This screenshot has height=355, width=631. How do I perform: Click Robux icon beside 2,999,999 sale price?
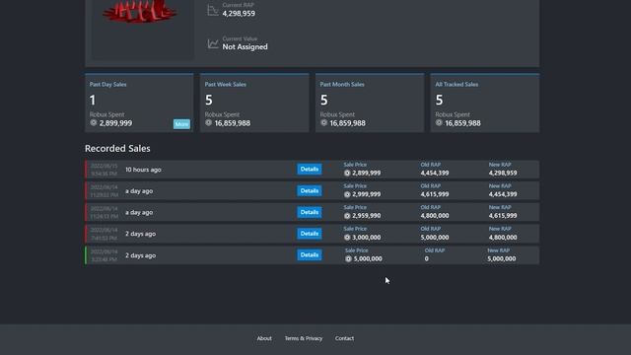(x=347, y=194)
